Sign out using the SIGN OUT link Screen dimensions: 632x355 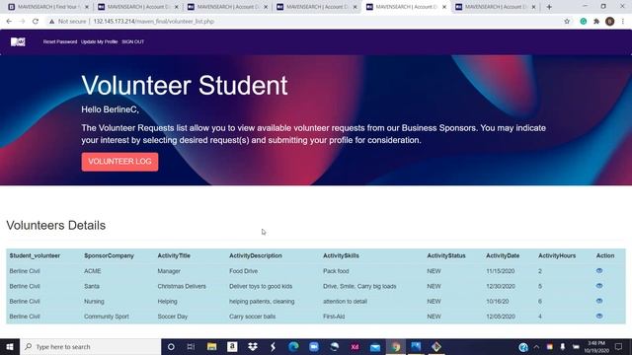133,41
